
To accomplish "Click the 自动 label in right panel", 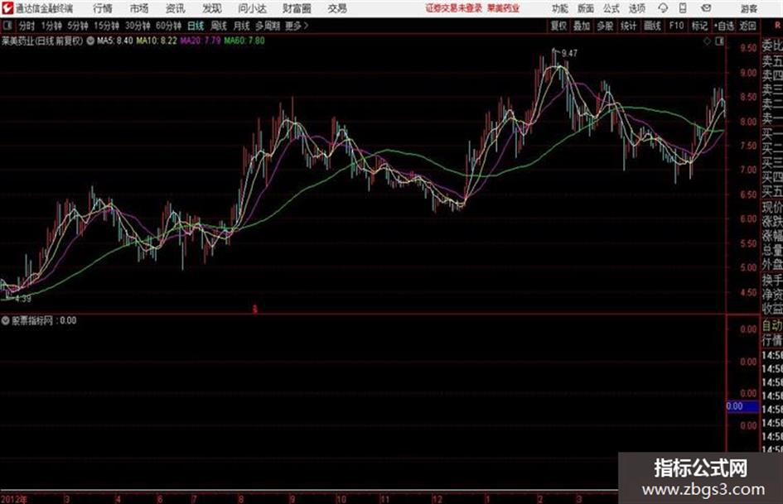I will pos(772,326).
